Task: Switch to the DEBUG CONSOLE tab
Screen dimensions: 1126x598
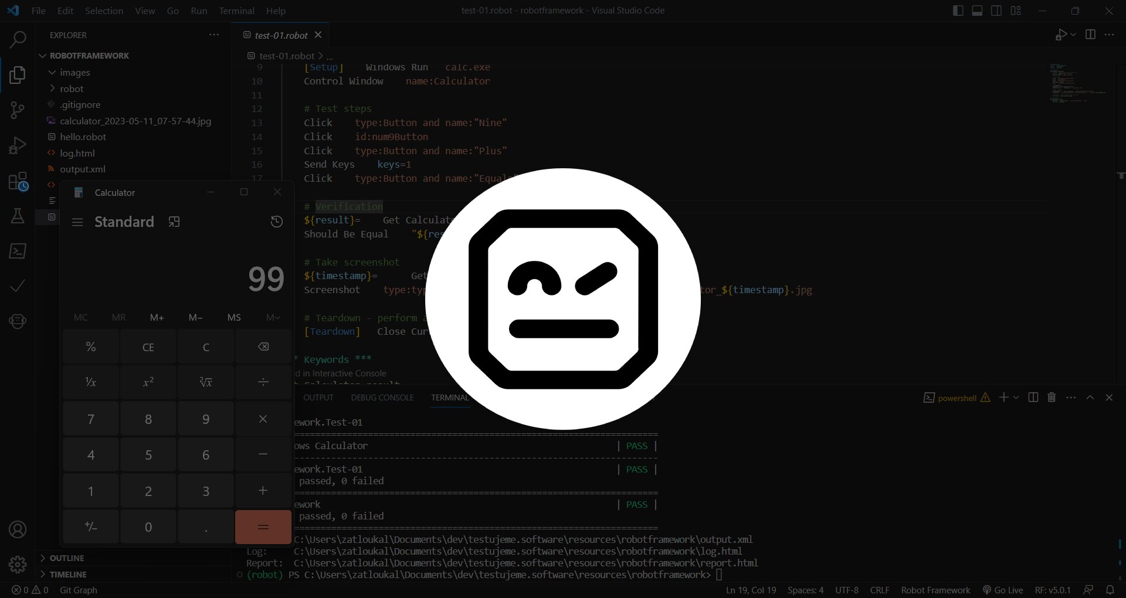Action: tap(382, 397)
